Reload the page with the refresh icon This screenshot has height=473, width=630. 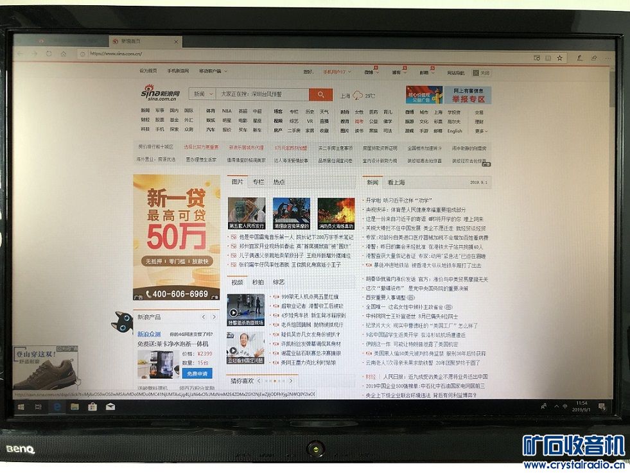pyautogui.click(x=49, y=53)
